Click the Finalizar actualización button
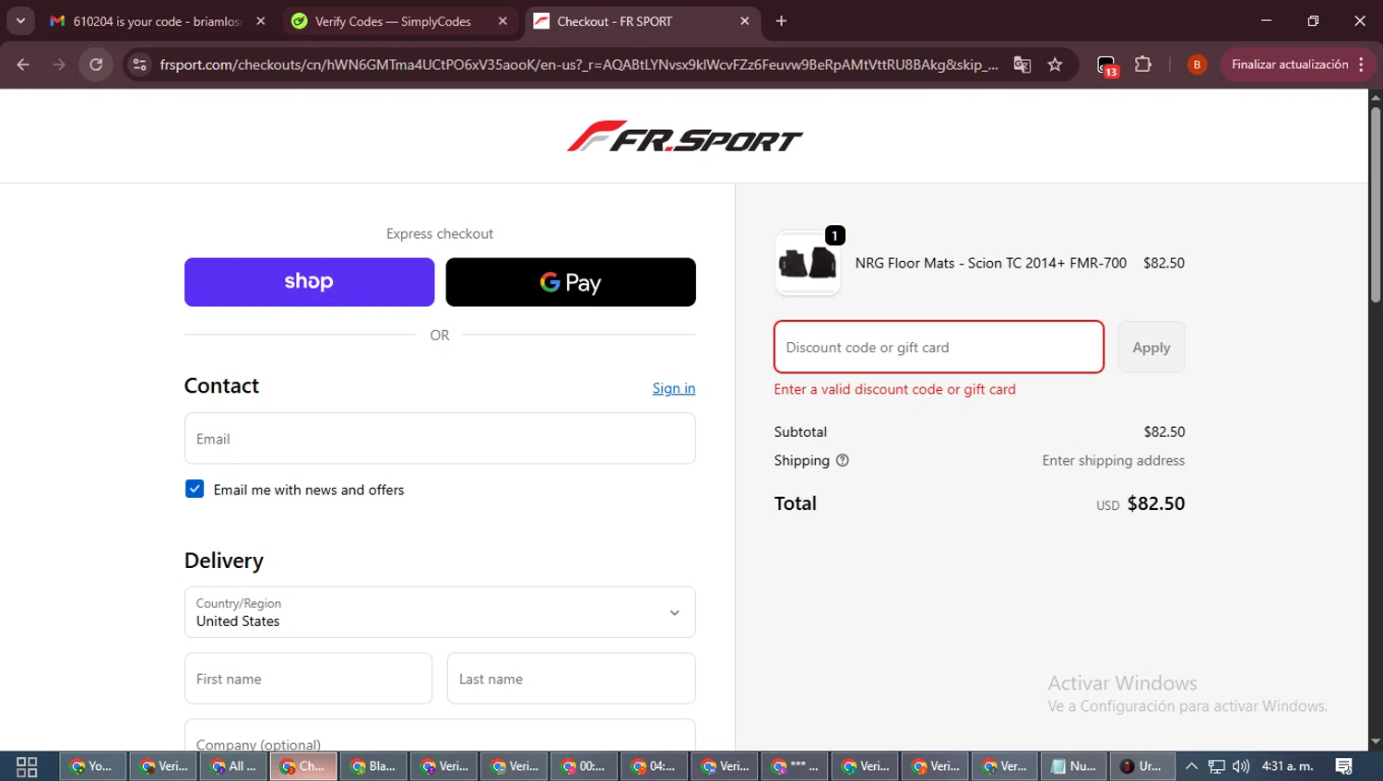 pos(1289,65)
